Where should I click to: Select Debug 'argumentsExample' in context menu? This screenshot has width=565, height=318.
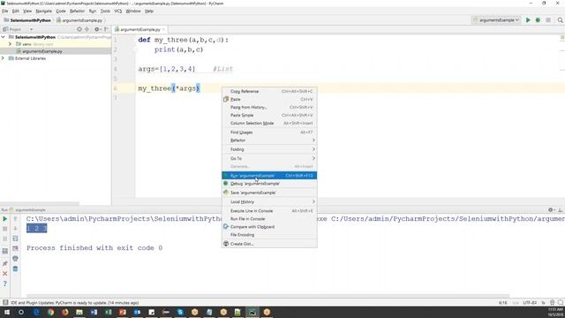point(269,184)
